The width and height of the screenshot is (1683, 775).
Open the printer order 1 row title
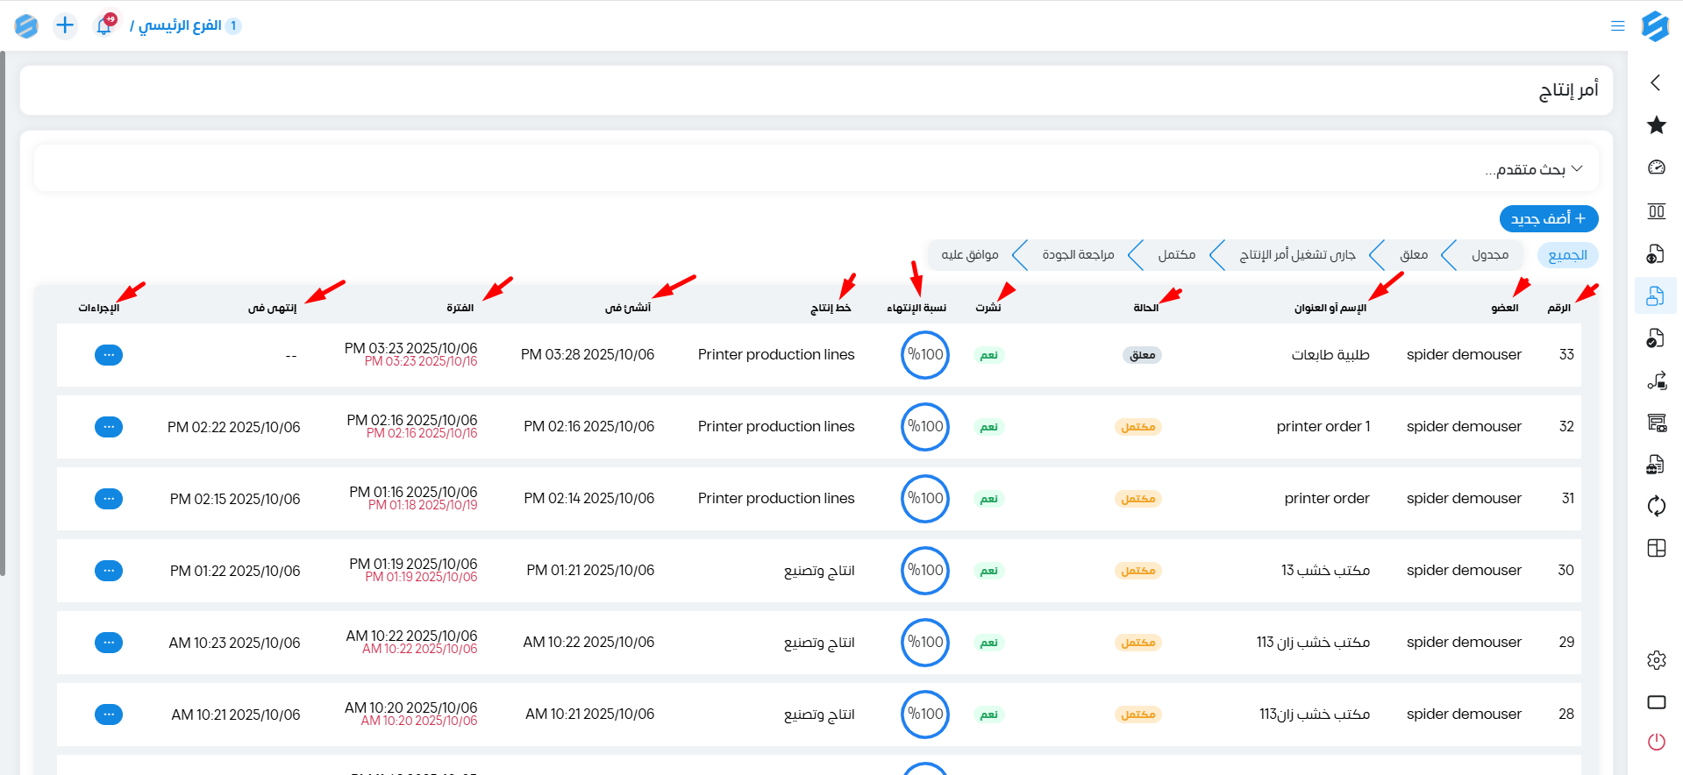pyautogui.click(x=1323, y=427)
